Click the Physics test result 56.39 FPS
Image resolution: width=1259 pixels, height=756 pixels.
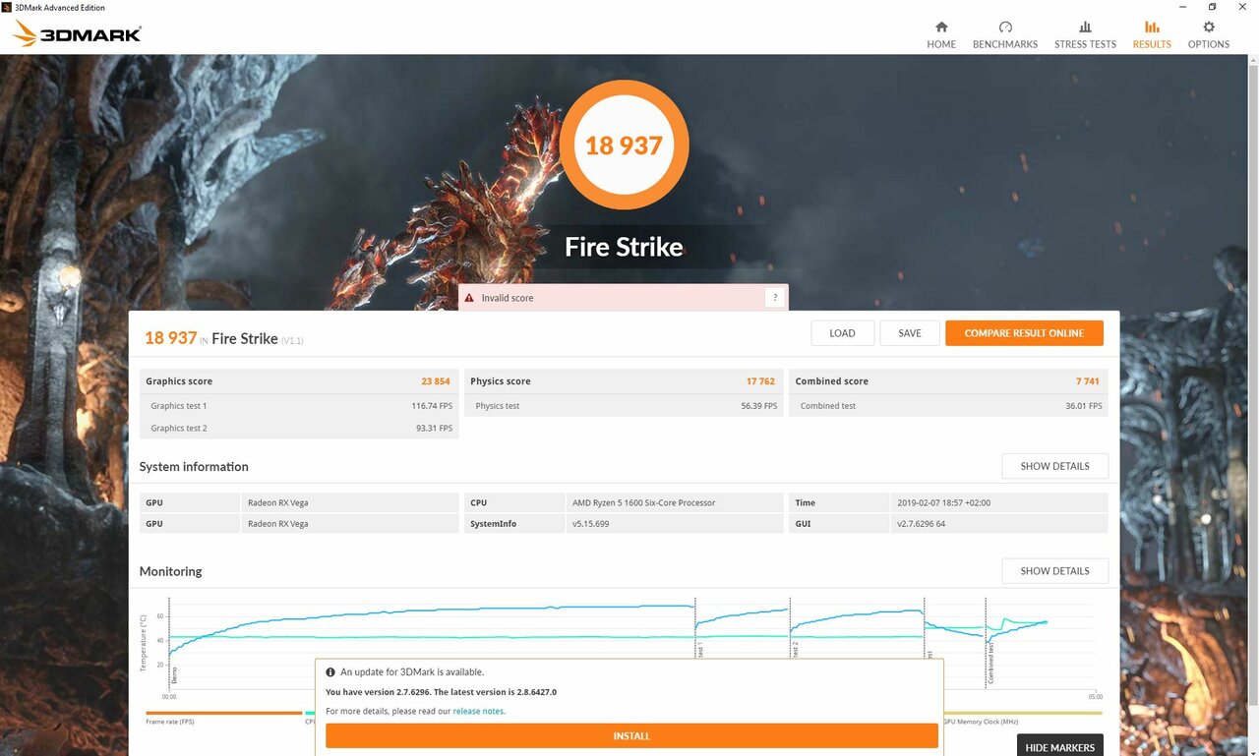758,406
